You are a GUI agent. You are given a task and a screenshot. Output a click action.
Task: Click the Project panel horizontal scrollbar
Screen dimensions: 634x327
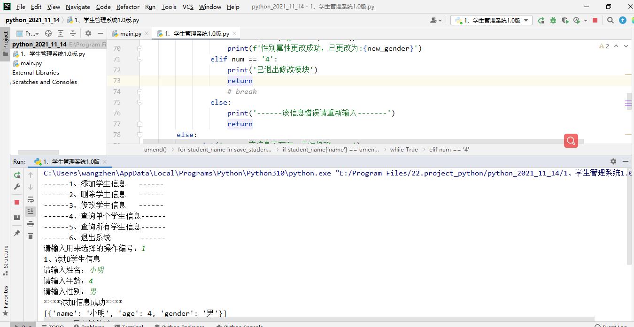(x=38, y=152)
